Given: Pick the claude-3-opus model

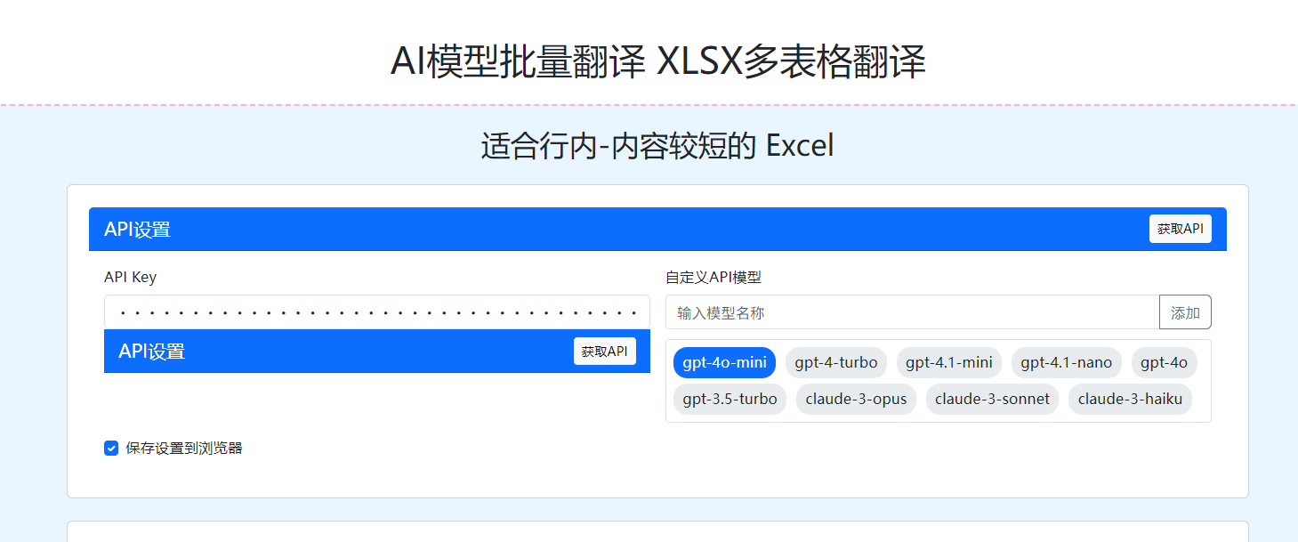Looking at the screenshot, I should pyautogui.click(x=856, y=399).
